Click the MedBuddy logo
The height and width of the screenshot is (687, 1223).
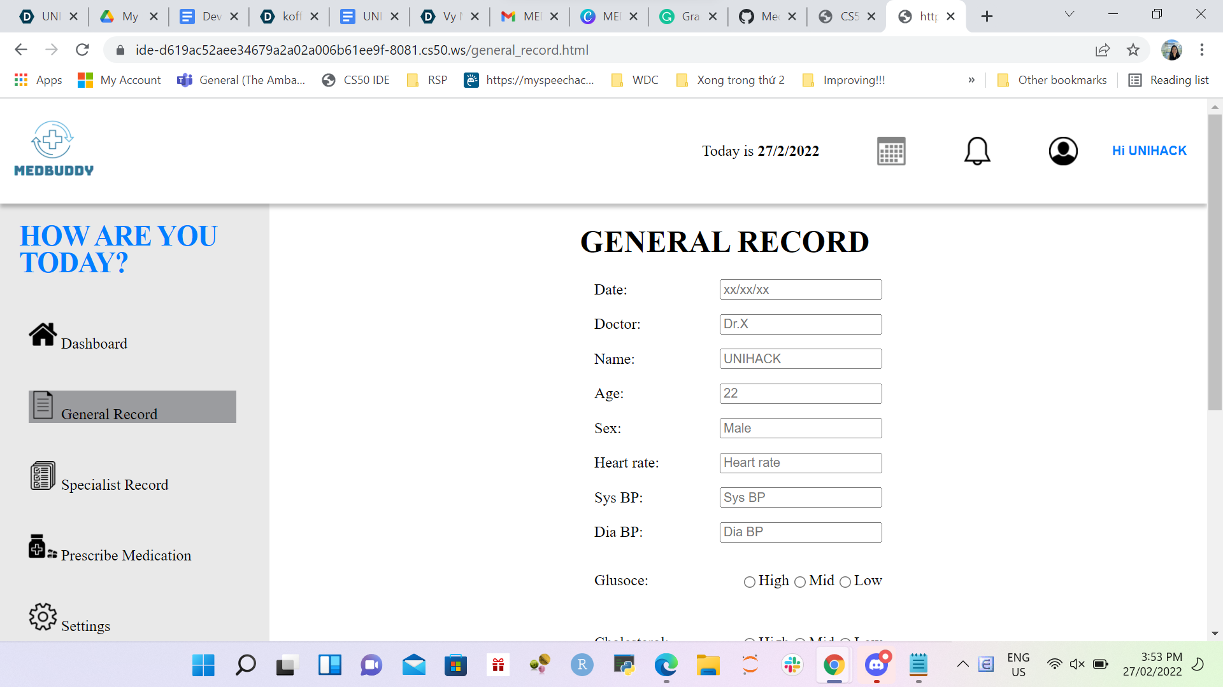[54, 149]
